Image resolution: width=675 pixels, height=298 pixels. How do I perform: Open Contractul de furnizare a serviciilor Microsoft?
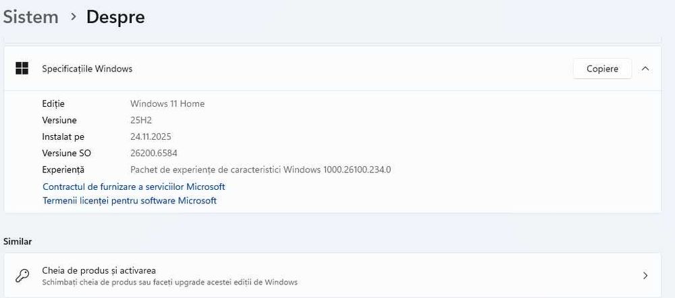(x=134, y=187)
